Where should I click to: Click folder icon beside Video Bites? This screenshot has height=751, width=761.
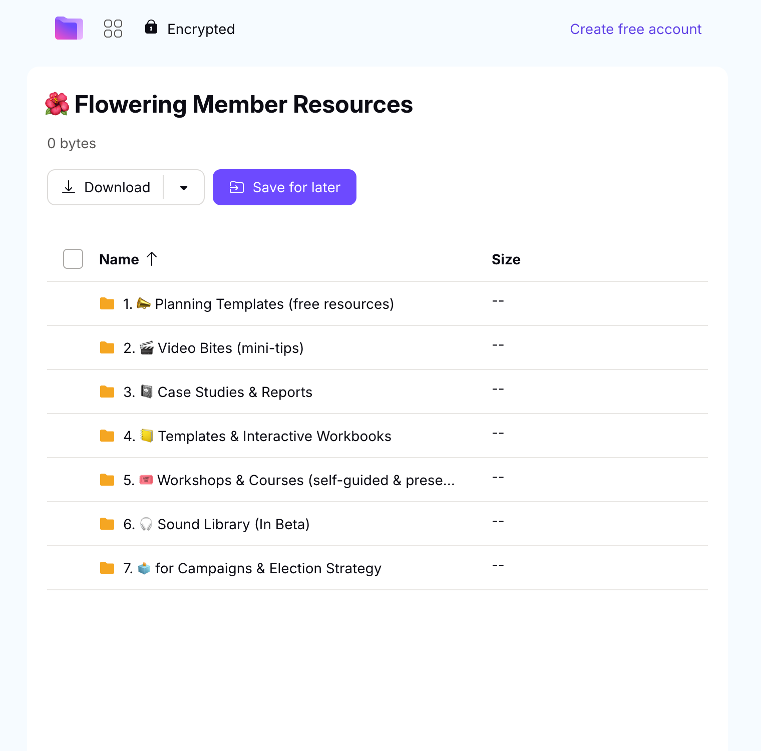[x=107, y=348]
